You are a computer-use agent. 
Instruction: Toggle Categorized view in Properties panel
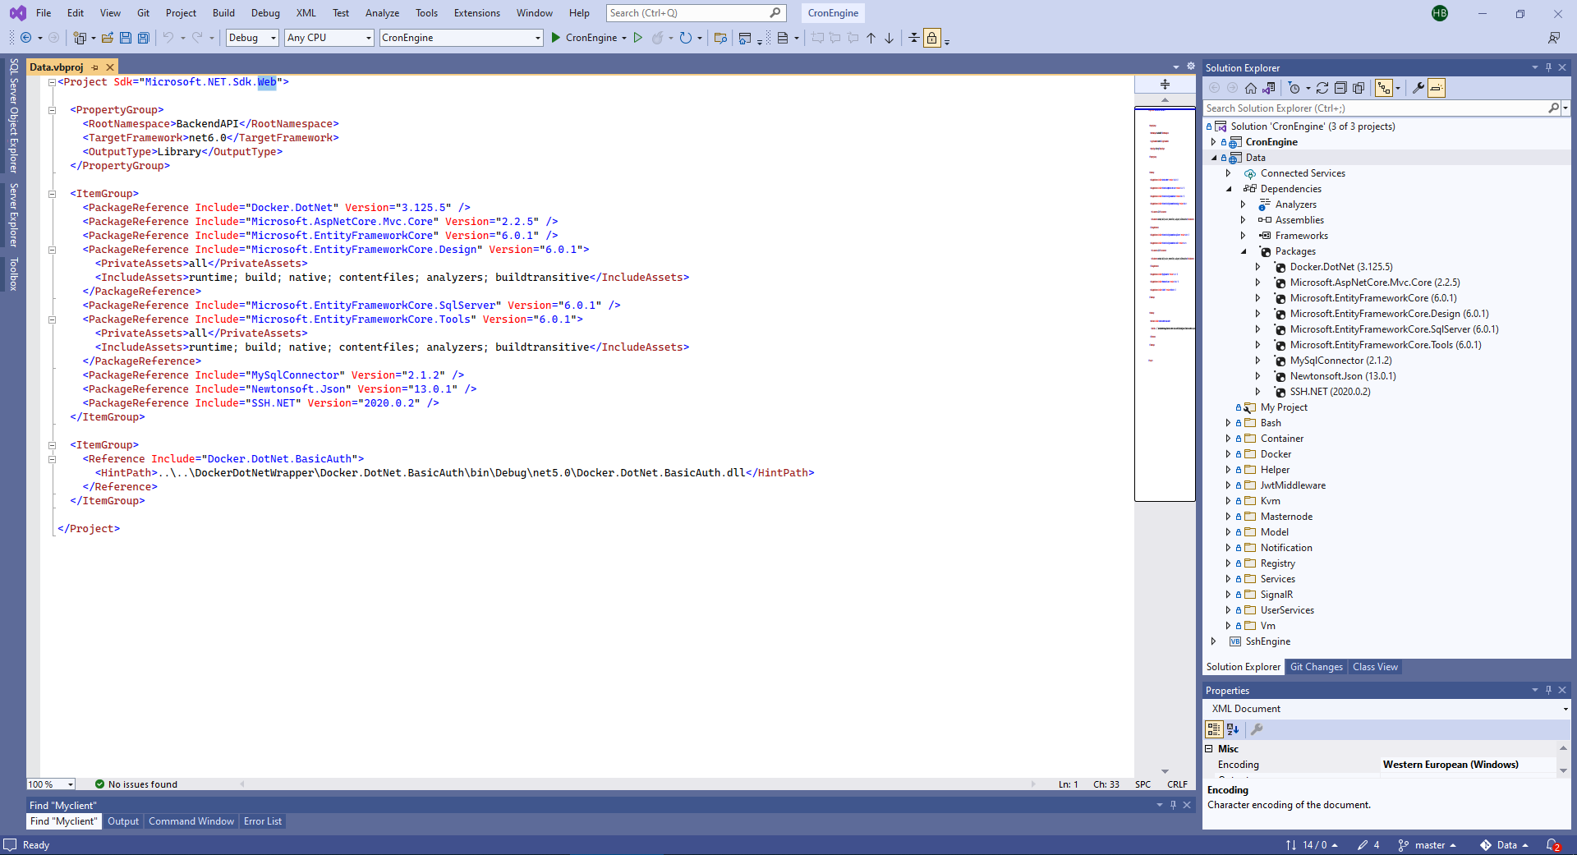click(1214, 729)
